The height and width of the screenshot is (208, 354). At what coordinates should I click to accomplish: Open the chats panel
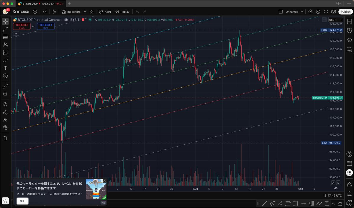point(349,49)
